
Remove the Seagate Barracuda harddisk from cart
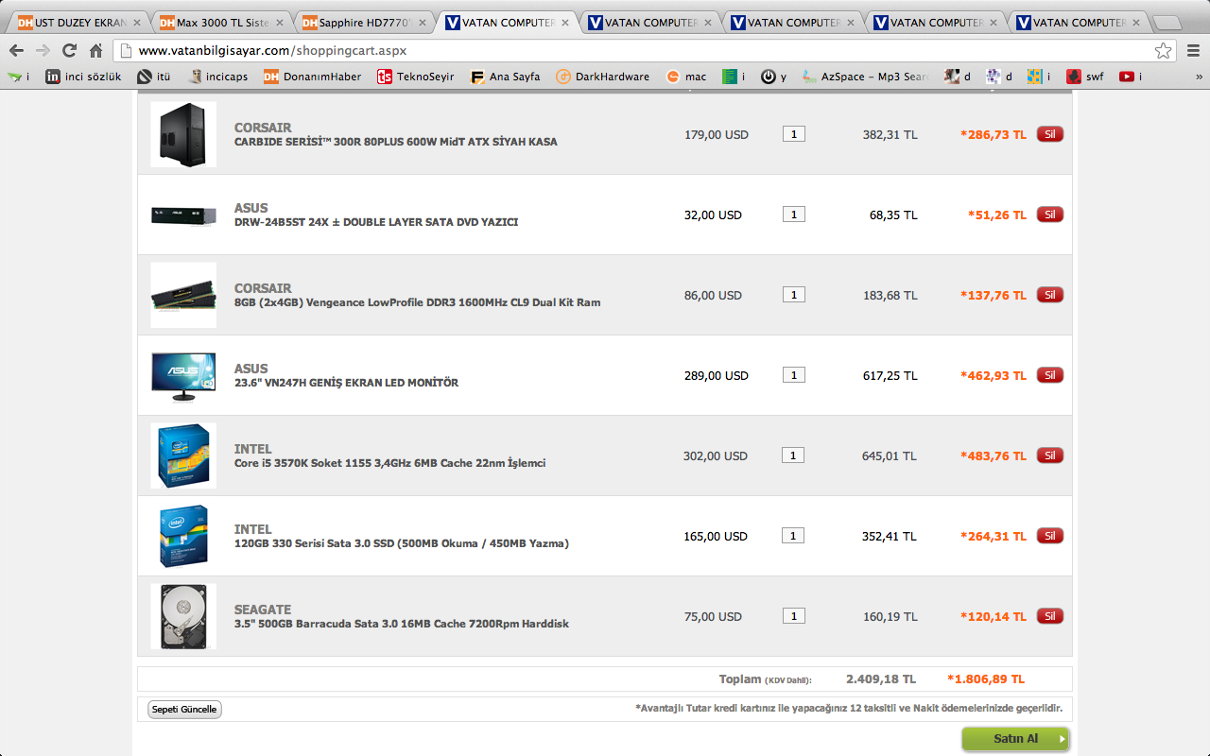click(x=1049, y=616)
